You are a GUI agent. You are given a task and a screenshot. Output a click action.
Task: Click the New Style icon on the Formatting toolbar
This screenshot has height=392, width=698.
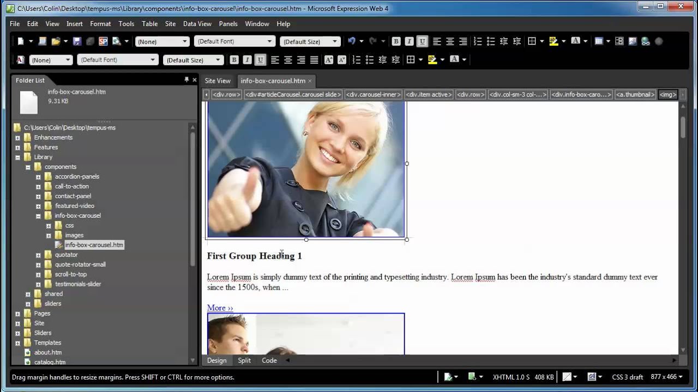pos(21,60)
